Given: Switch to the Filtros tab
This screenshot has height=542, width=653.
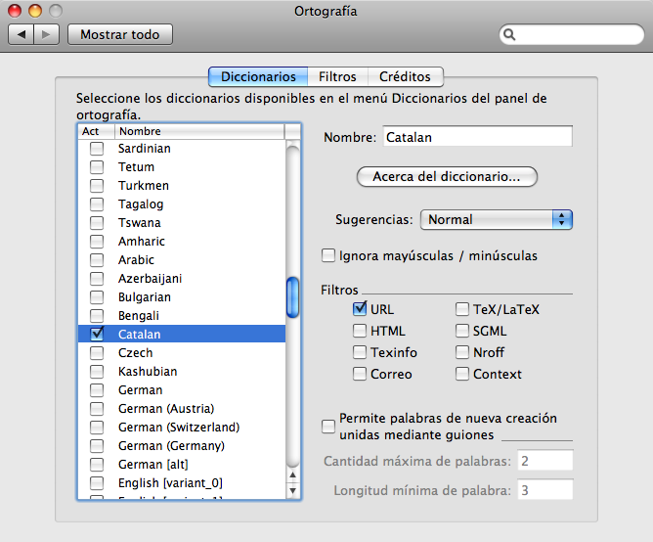Looking at the screenshot, I should (x=337, y=76).
